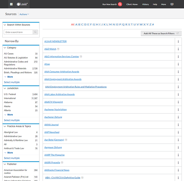Click the page icon beside AASRI Procedia
The height and width of the screenshot is (181, 184).
(62, 162)
